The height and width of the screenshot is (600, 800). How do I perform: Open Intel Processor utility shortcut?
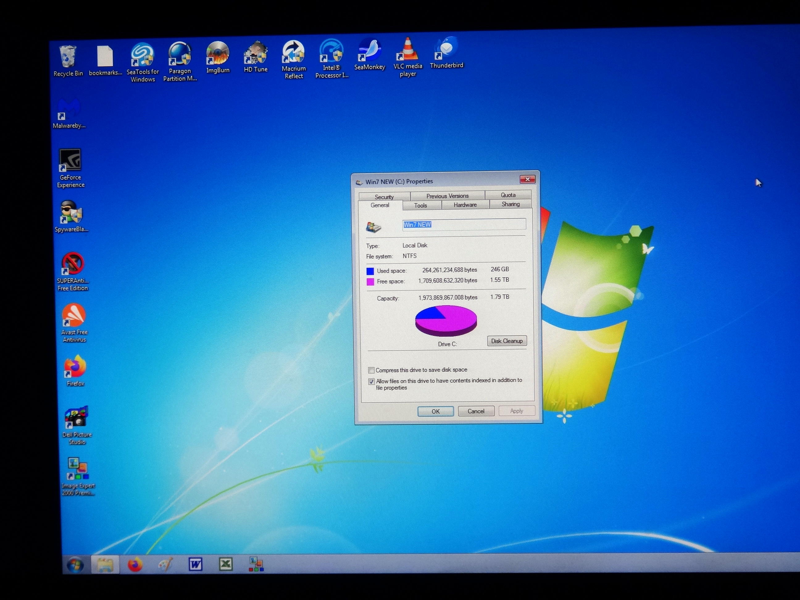pyautogui.click(x=332, y=59)
